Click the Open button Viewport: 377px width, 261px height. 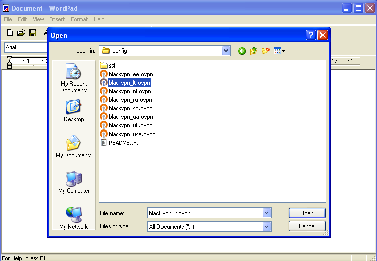click(307, 213)
